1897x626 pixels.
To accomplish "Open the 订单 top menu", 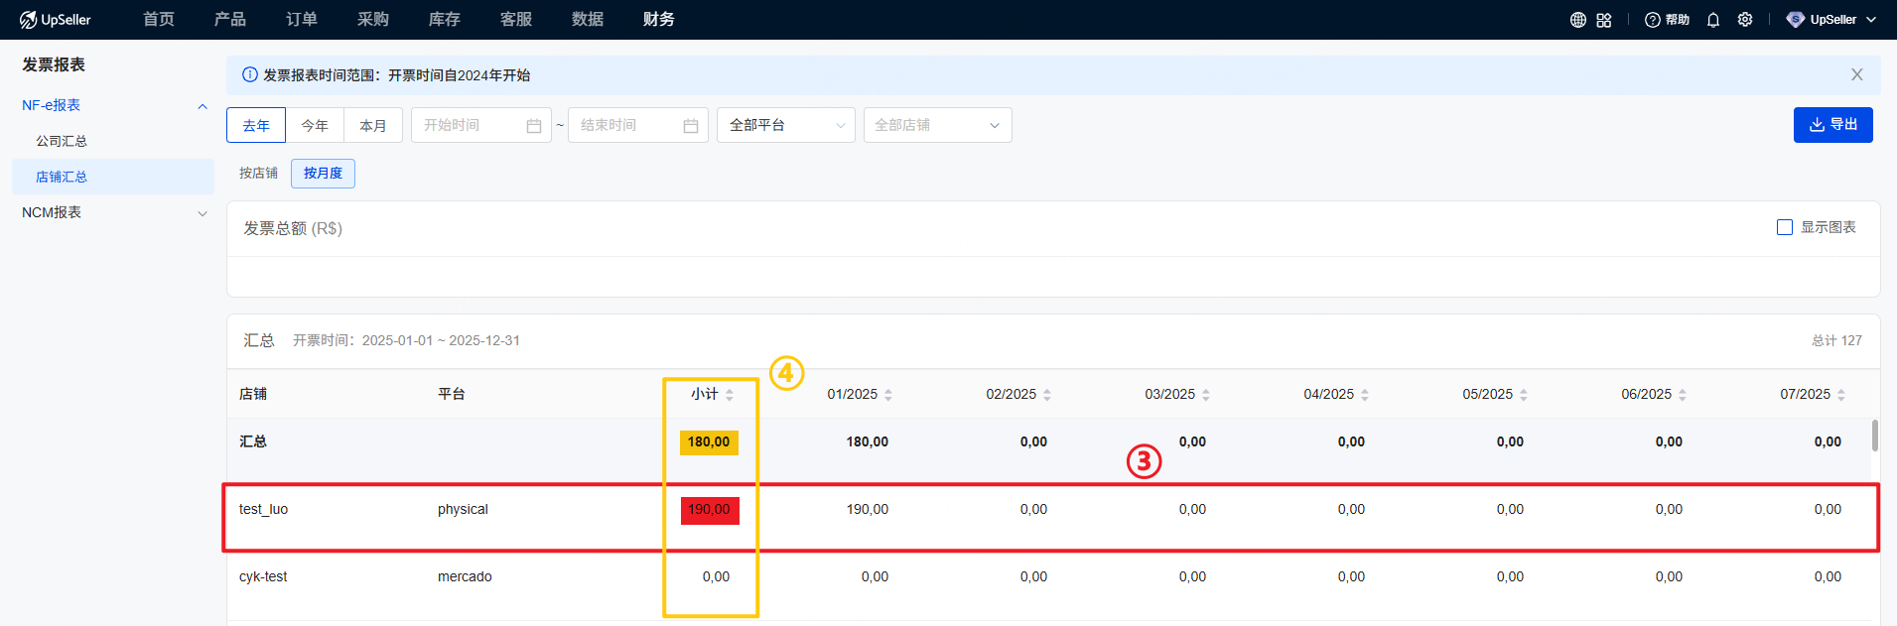I will click(301, 20).
